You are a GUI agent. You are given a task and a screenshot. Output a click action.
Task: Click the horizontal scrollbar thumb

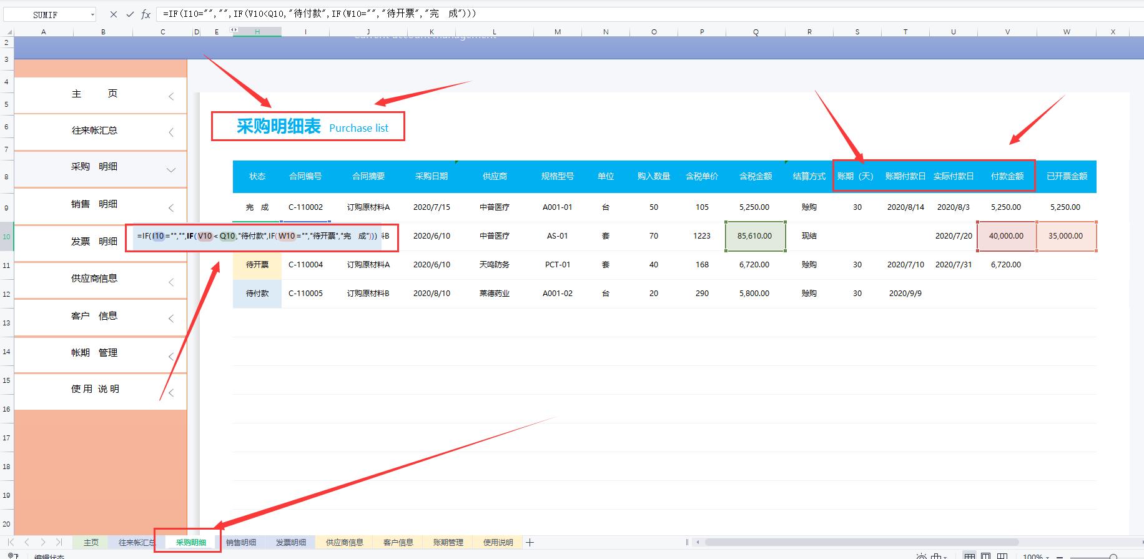pos(862,542)
